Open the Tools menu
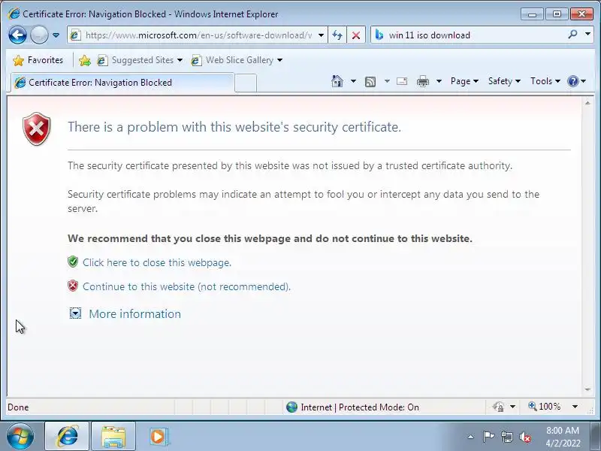The width and height of the screenshot is (601, 451). (x=545, y=81)
